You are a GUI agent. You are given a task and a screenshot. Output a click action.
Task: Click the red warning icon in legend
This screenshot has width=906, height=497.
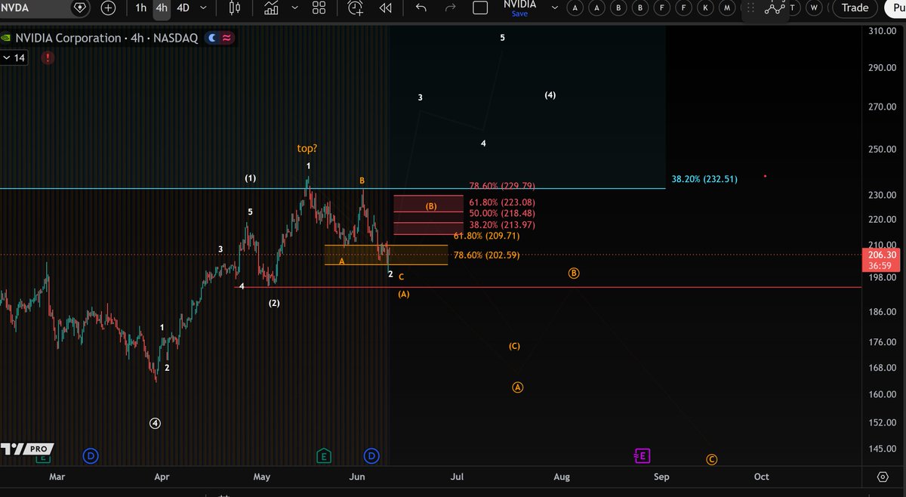(x=48, y=57)
